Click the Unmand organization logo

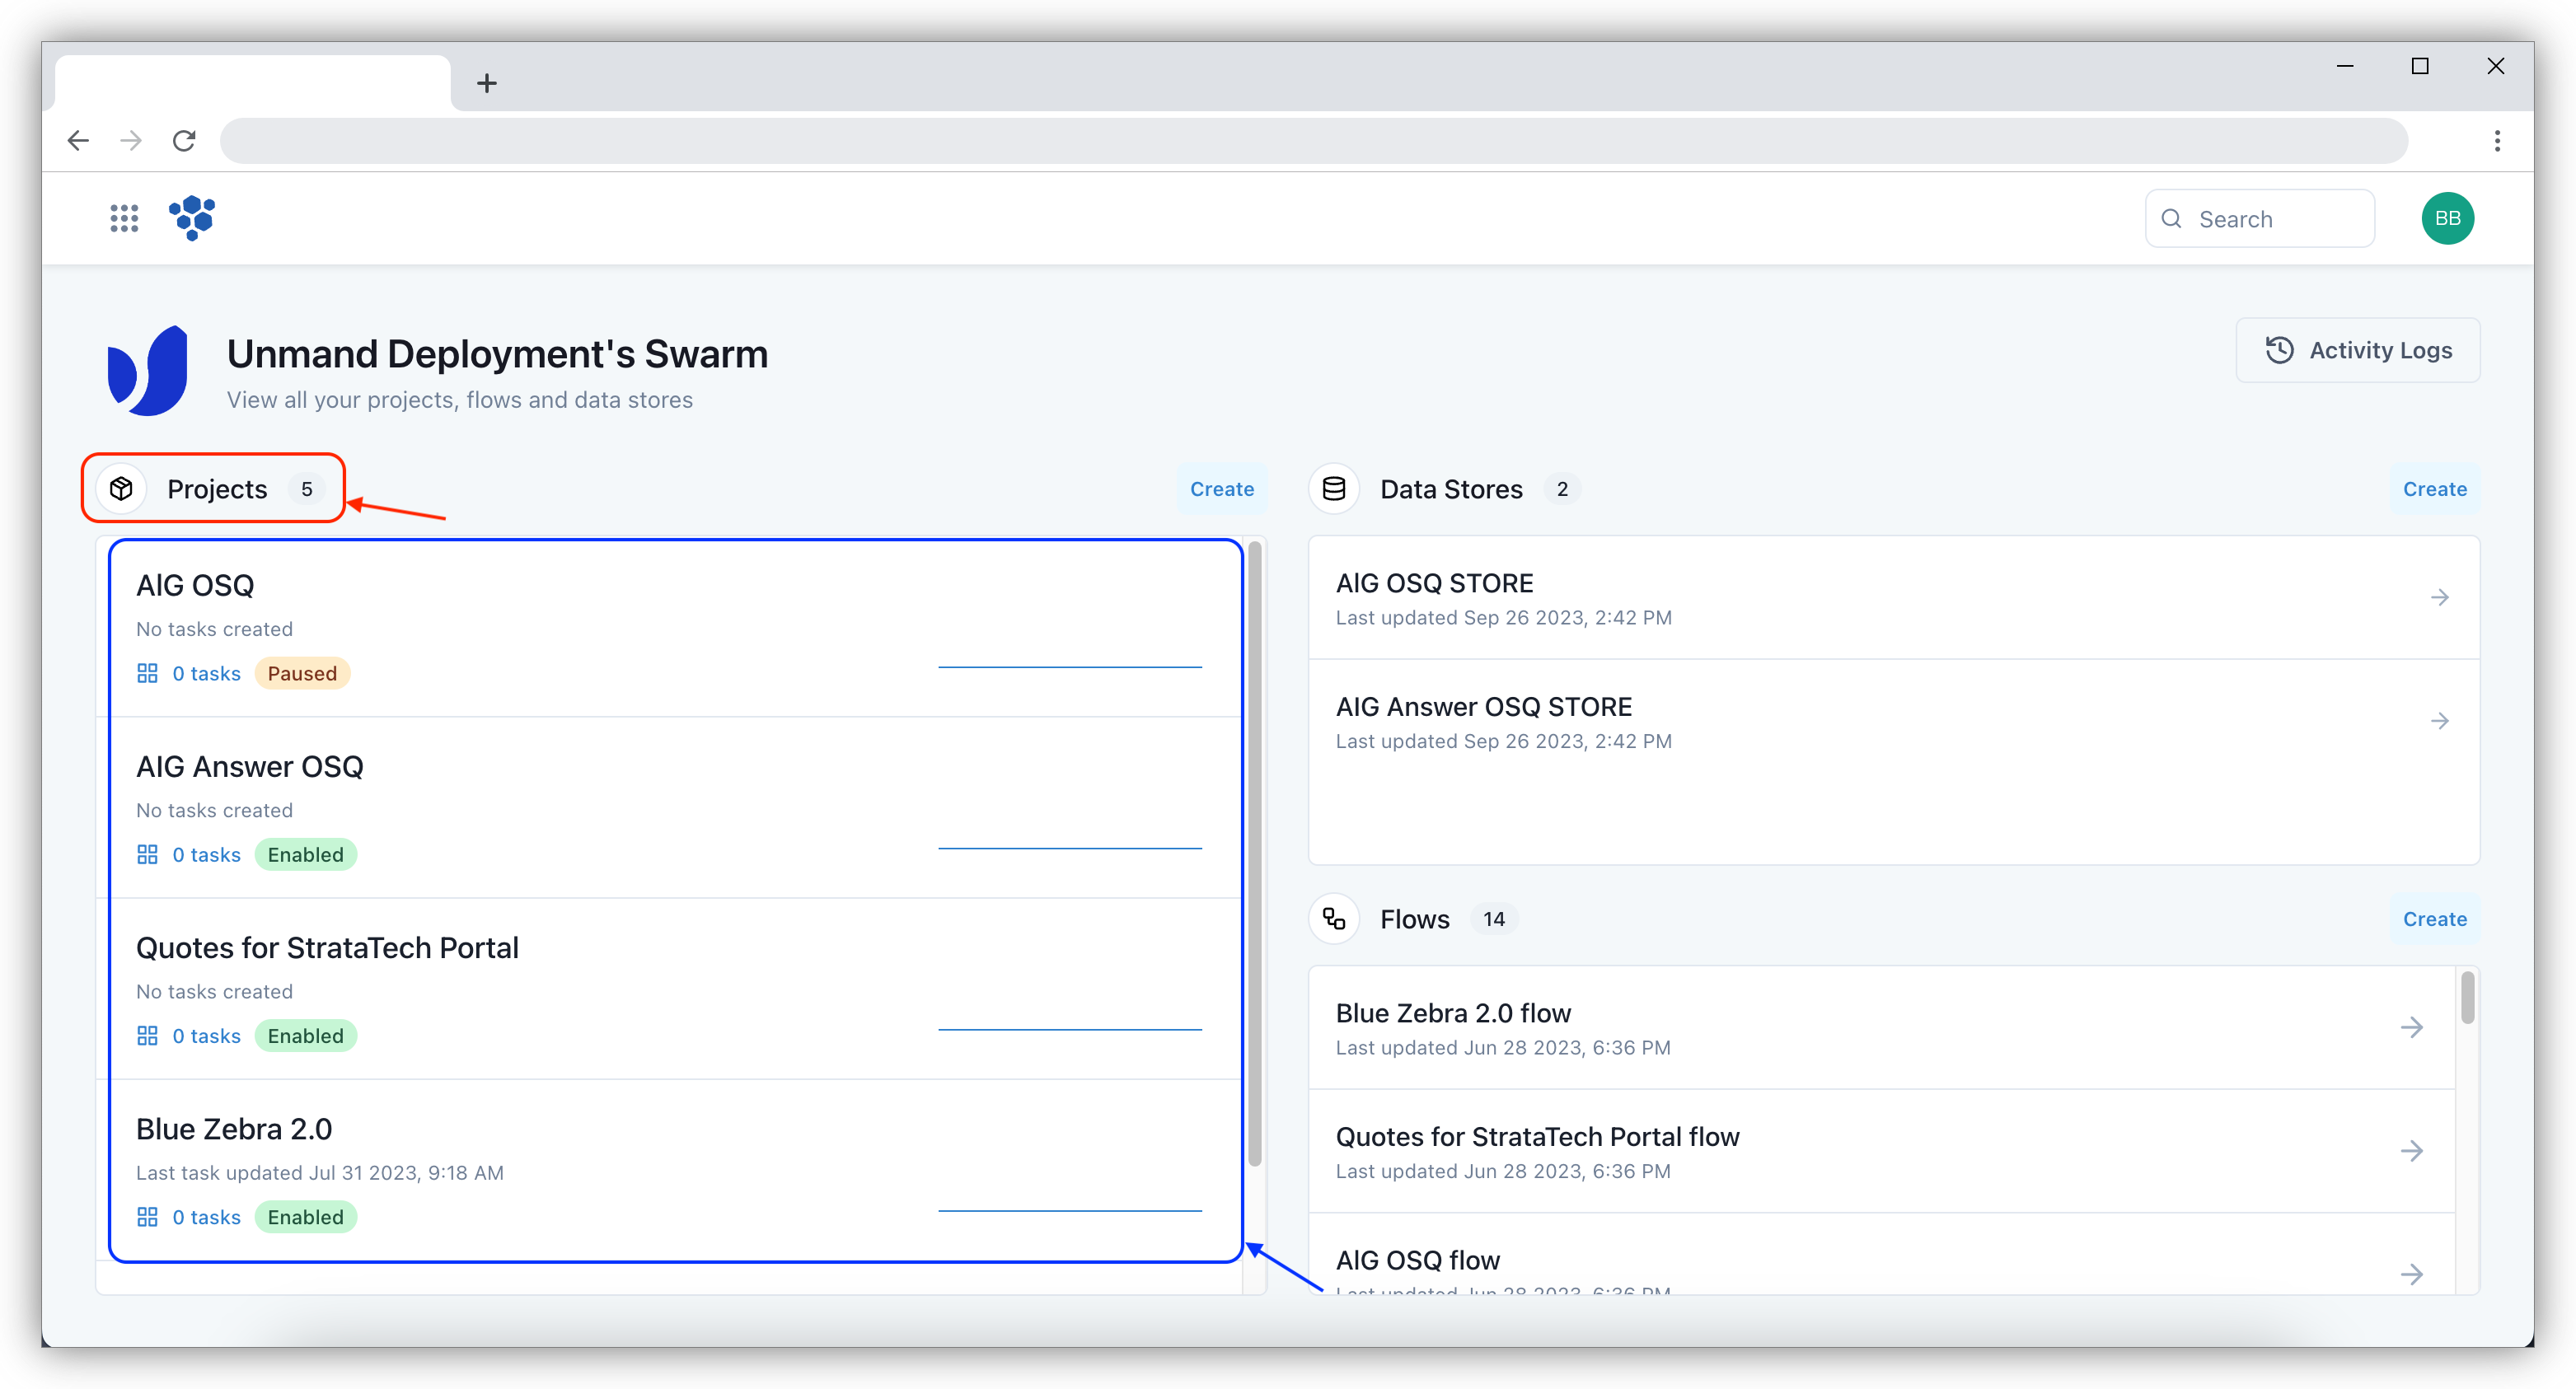click(x=148, y=371)
